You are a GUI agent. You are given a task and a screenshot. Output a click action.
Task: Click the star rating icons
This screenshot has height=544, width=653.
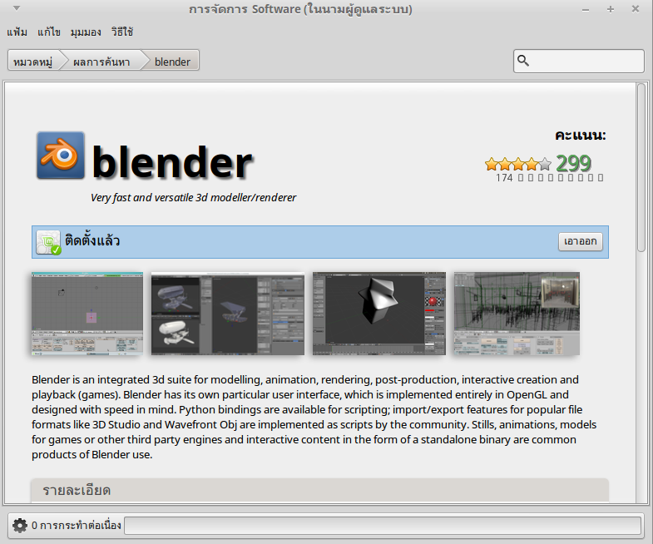tap(518, 164)
